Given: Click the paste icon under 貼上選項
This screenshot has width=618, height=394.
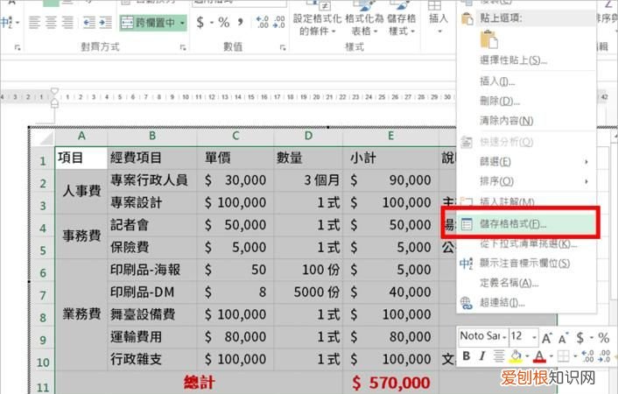Looking at the screenshot, I should (489, 39).
